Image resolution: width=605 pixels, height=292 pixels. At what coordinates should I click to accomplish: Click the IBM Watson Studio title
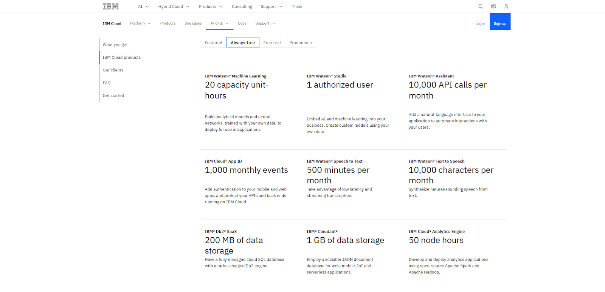326,76
